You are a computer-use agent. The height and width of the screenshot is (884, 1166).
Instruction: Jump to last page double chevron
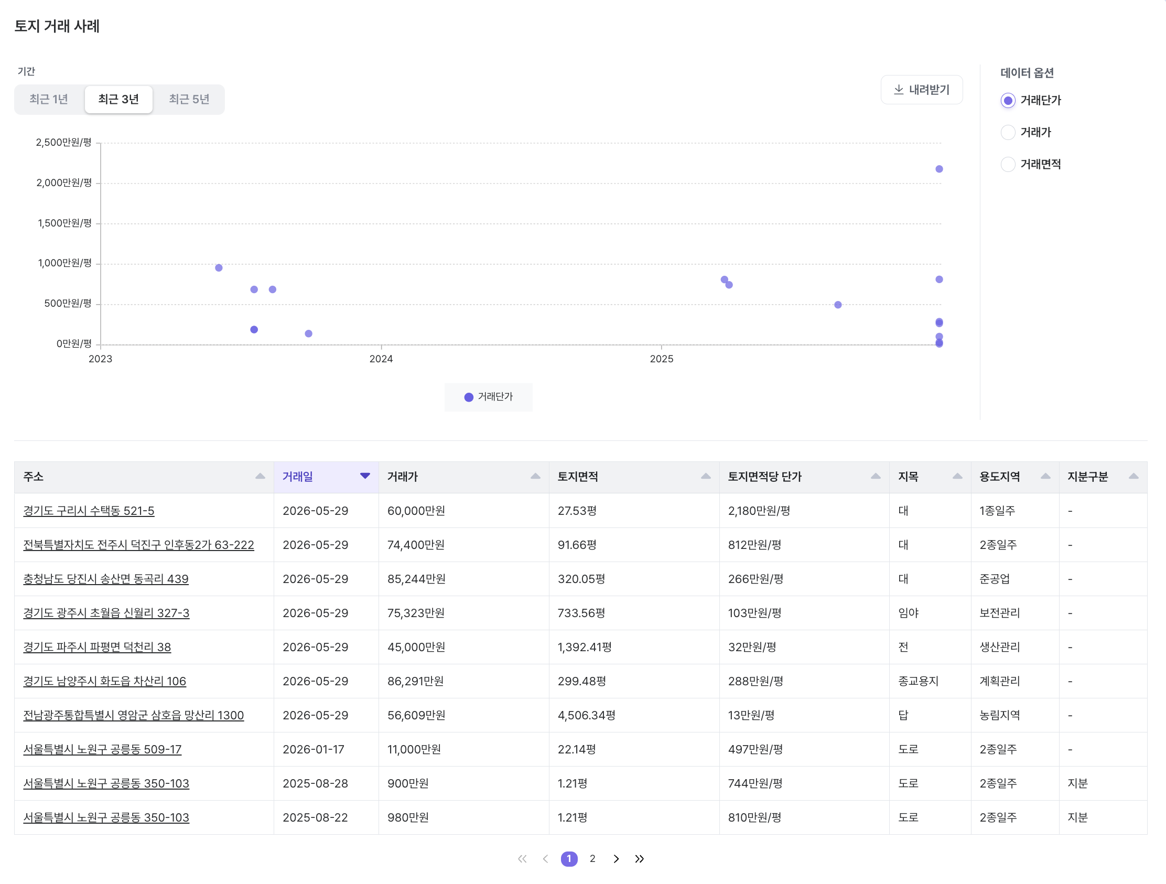click(640, 859)
